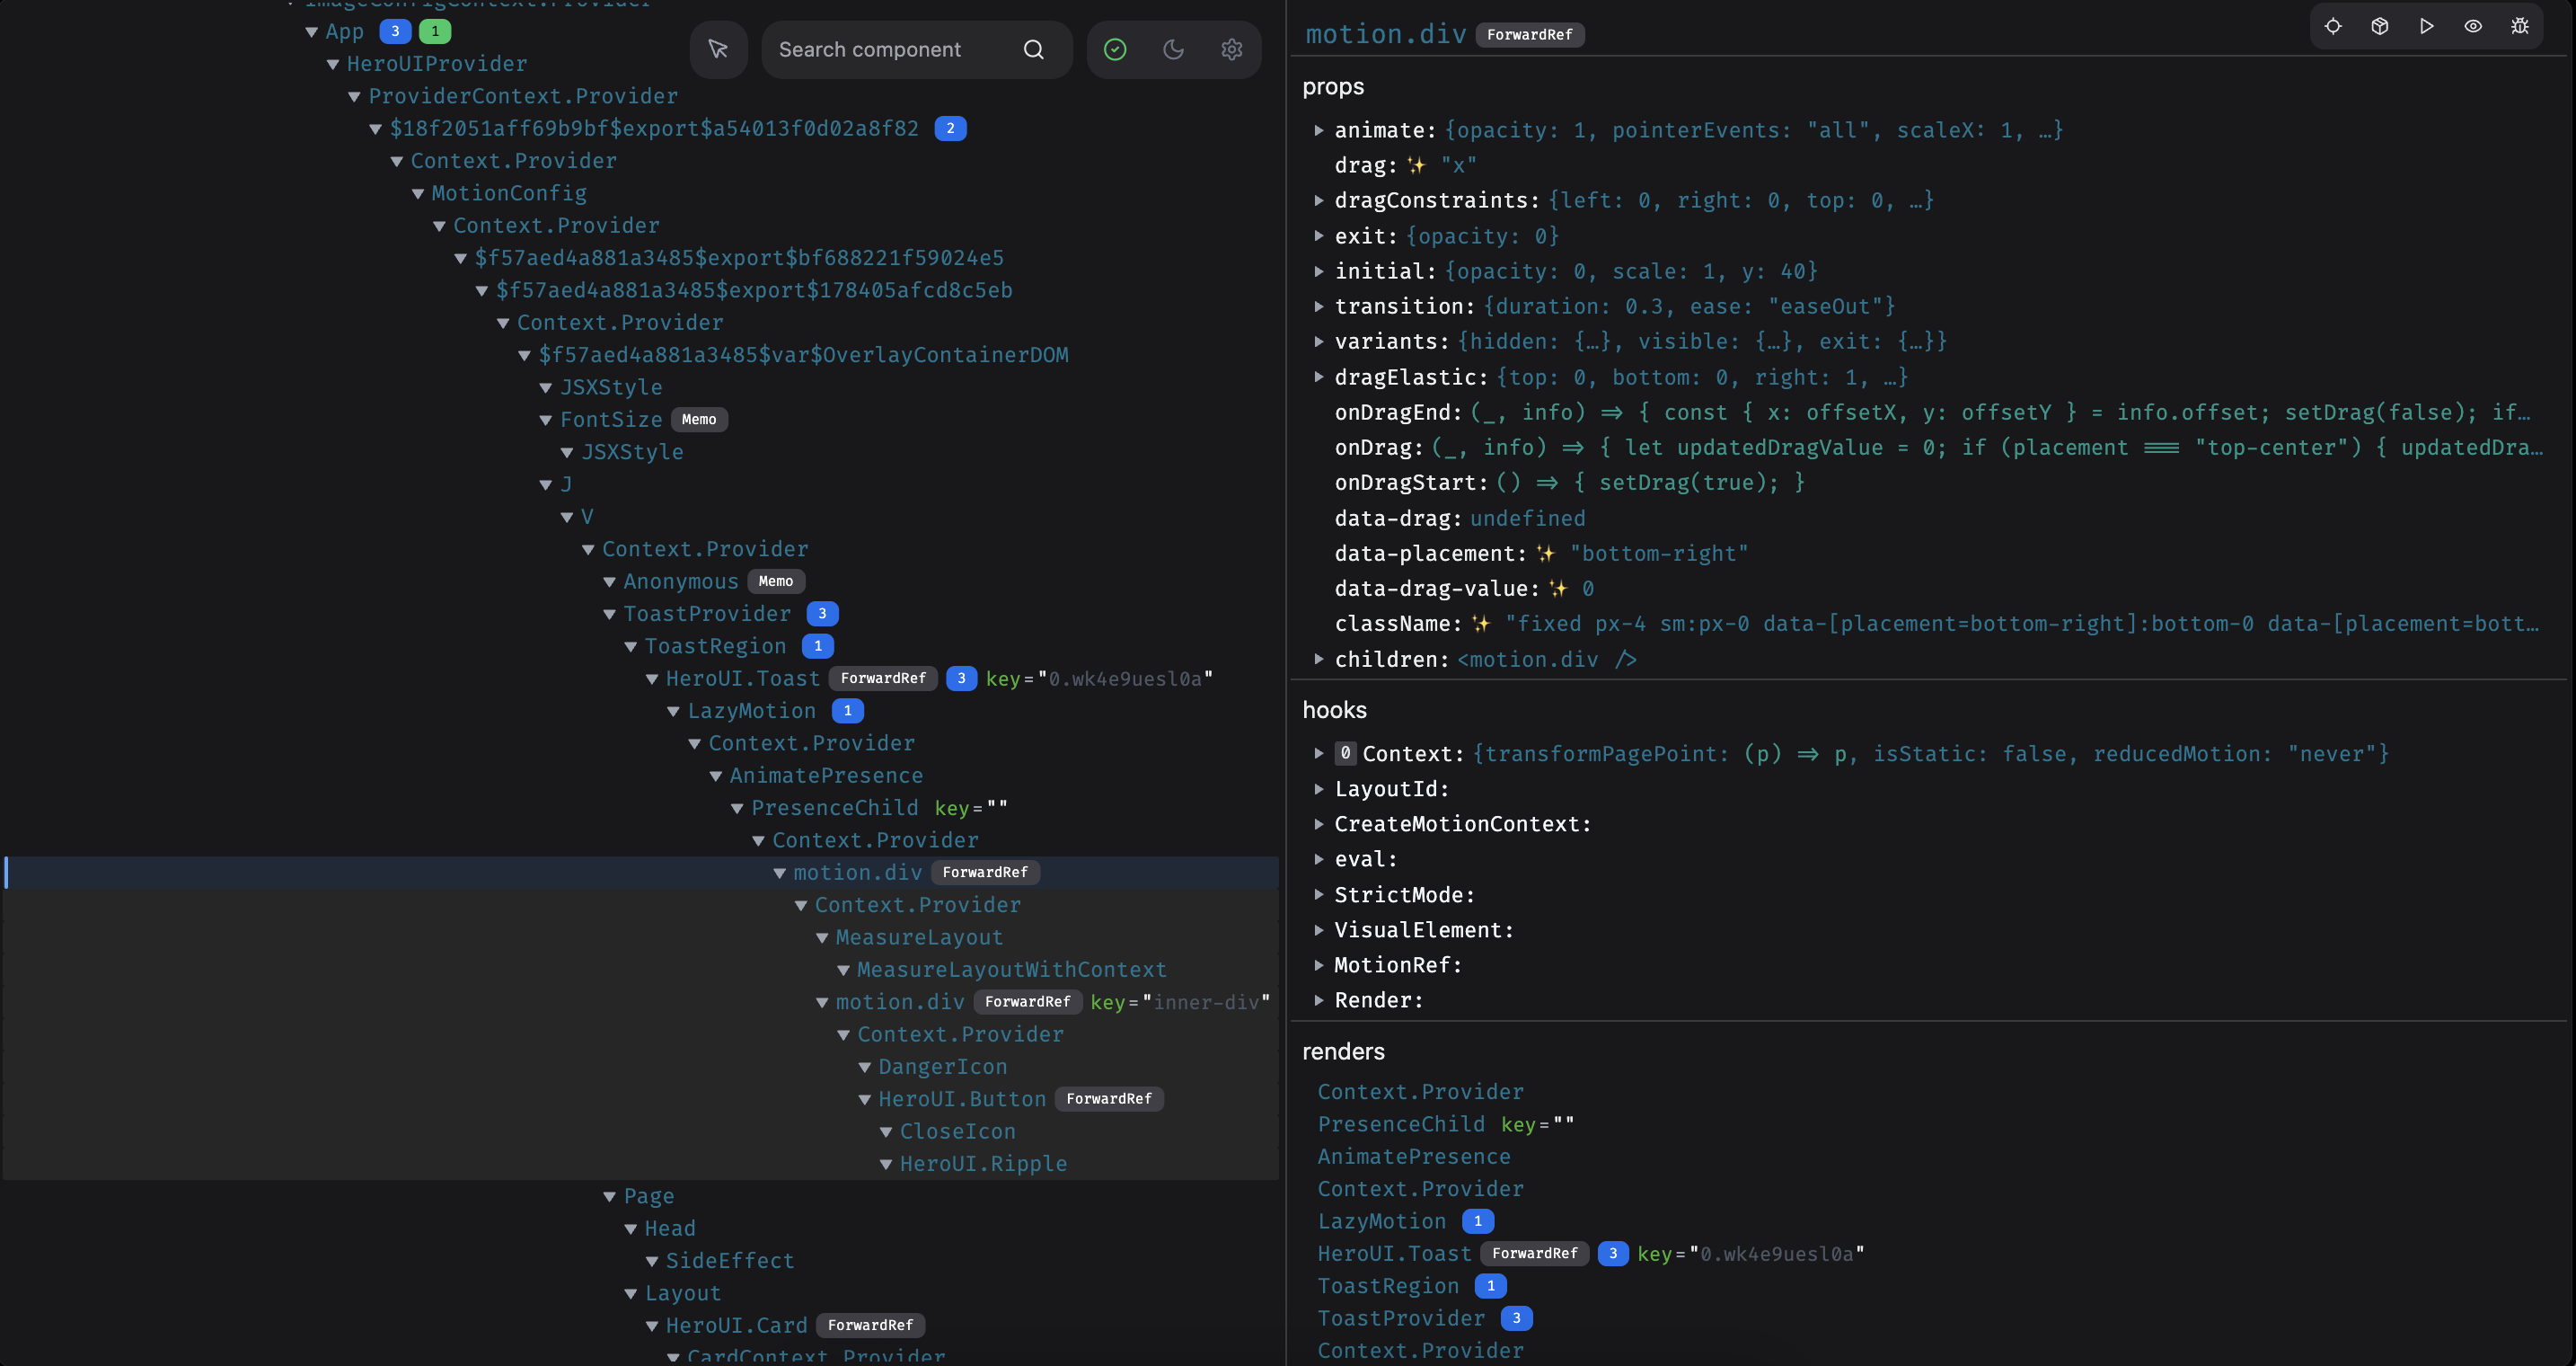Image resolution: width=2576 pixels, height=1366 pixels.
Task: Select HeroUI.Button in component tree
Action: coord(961,1099)
